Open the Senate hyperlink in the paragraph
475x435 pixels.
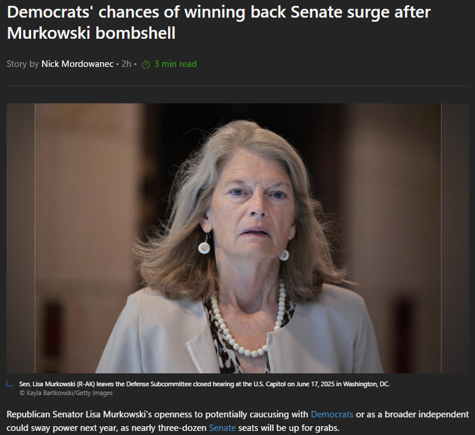click(x=222, y=428)
